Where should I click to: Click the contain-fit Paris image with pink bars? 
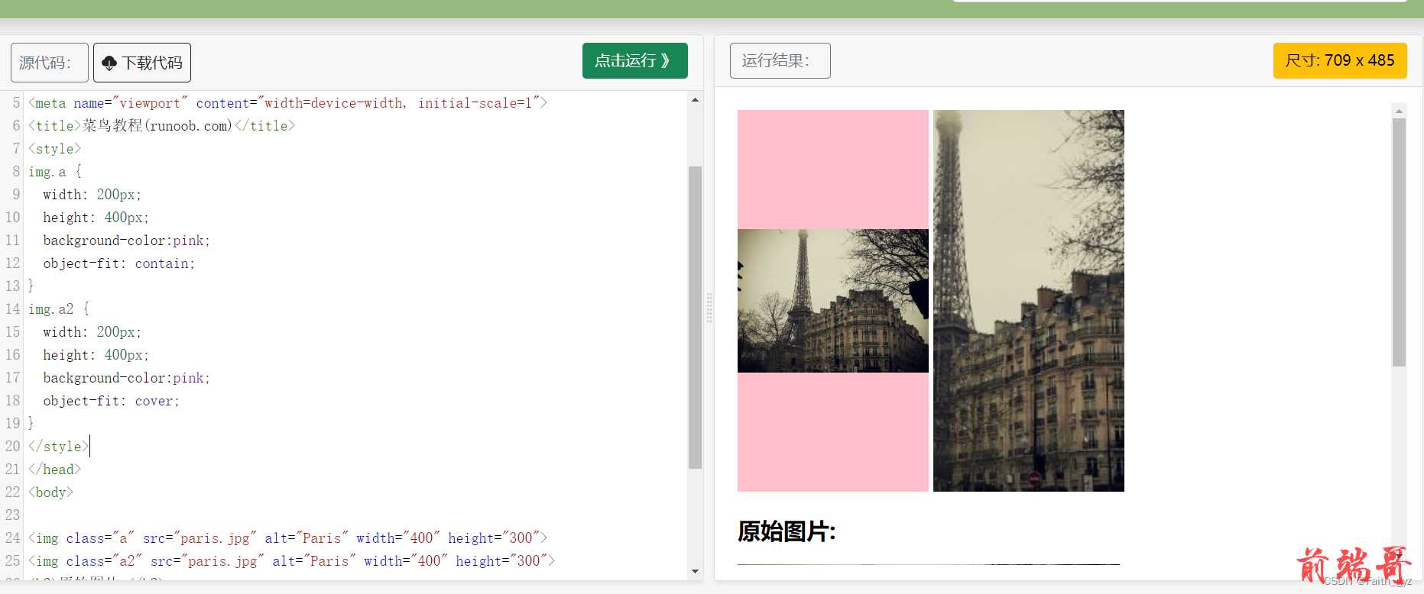tap(833, 301)
